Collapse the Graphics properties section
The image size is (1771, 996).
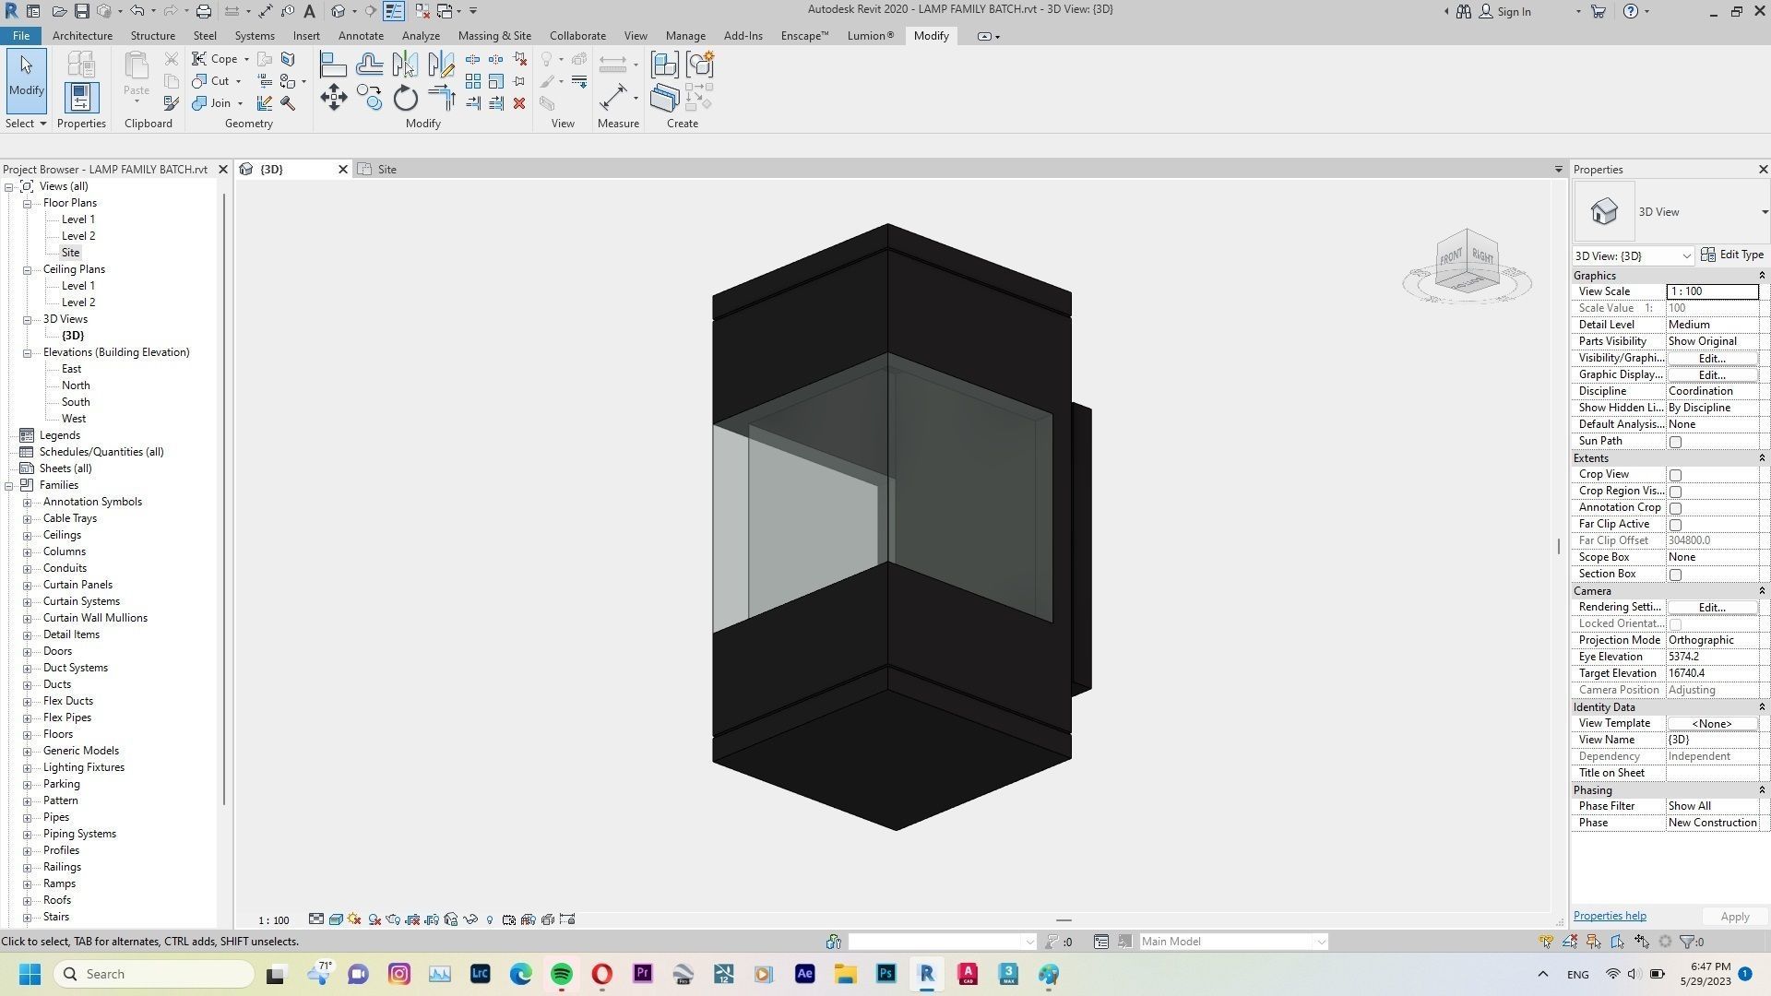1761,276
